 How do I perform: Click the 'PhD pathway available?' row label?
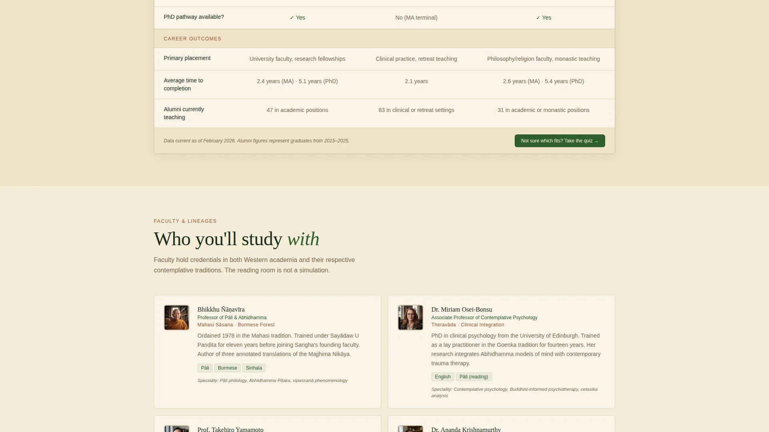[x=194, y=17]
